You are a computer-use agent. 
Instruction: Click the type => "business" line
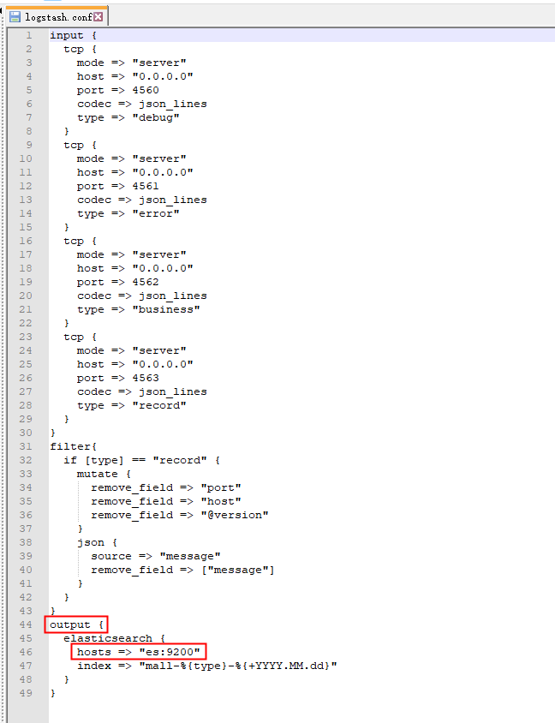(138, 309)
